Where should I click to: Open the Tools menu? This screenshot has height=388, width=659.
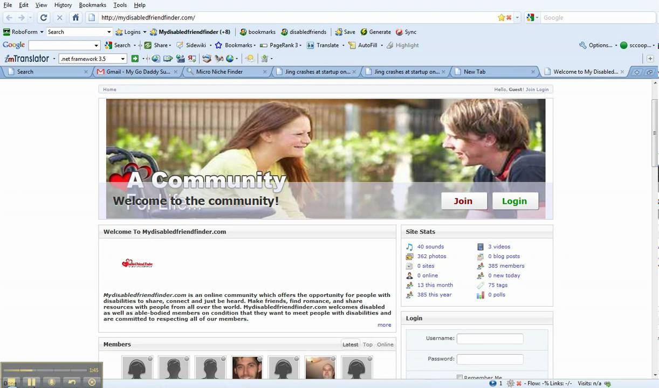[120, 5]
